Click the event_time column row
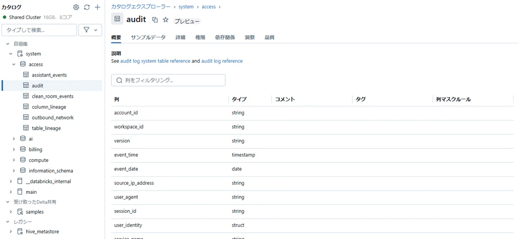The width and height of the screenshot is (519, 239). tap(312, 155)
